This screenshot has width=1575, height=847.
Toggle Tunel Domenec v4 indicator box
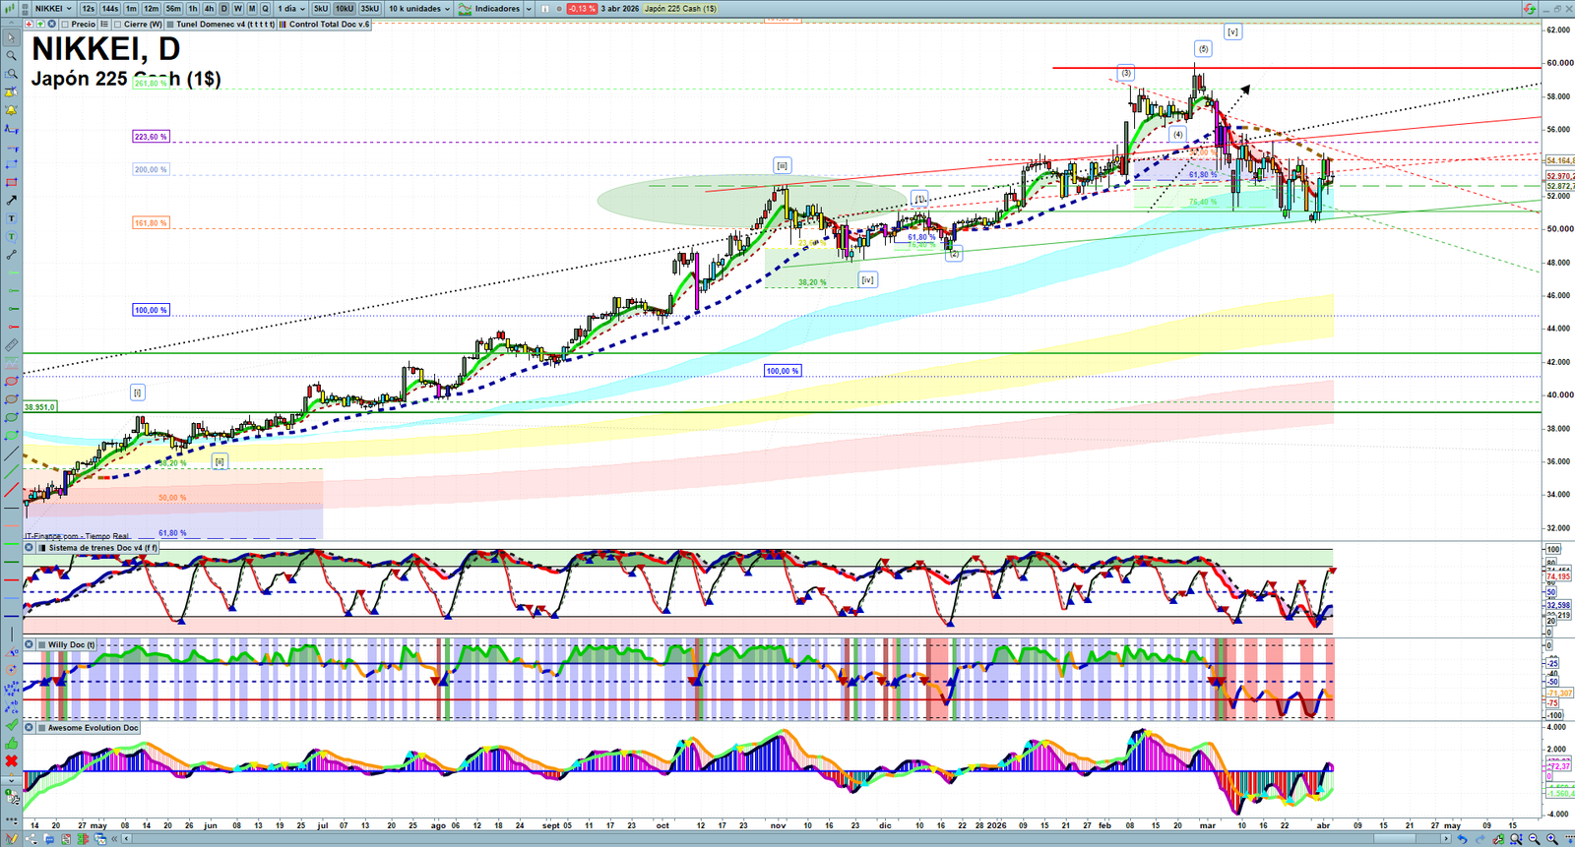pyautogui.click(x=170, y=25)
